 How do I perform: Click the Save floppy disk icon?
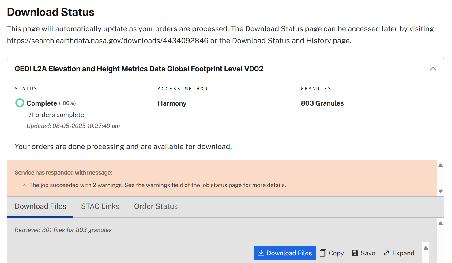click(355, 253)
